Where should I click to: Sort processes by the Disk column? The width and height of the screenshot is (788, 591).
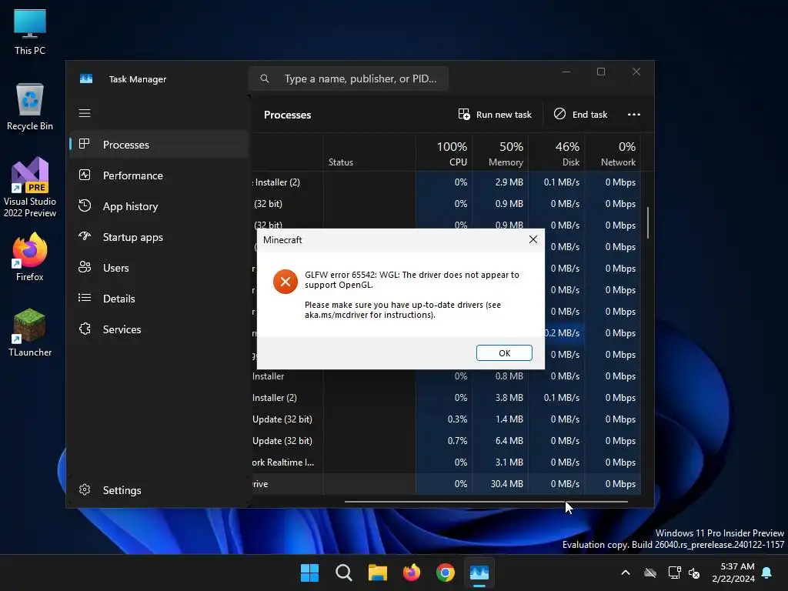[x=556, y=153]
